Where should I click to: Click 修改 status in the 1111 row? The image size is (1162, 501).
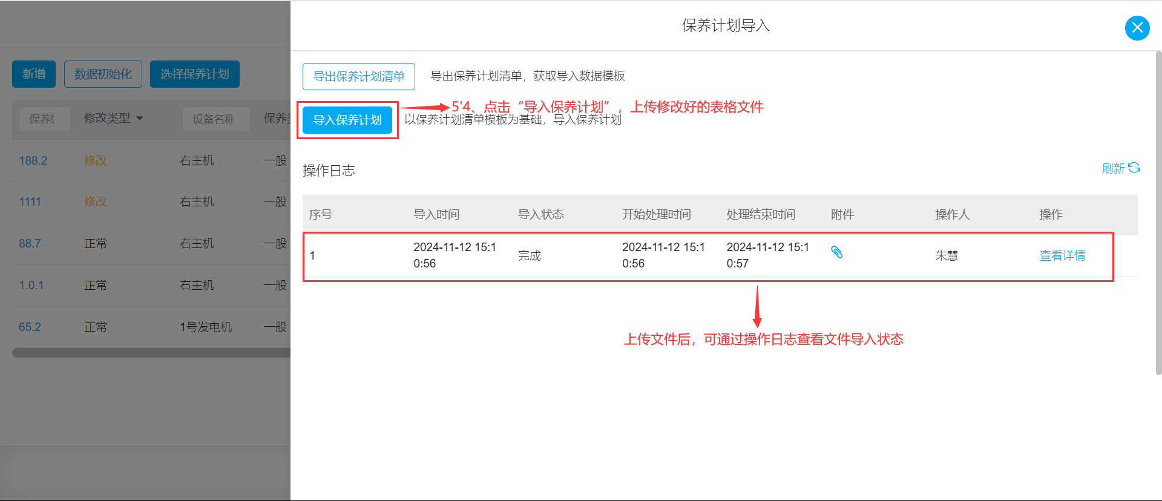point(95,201)
